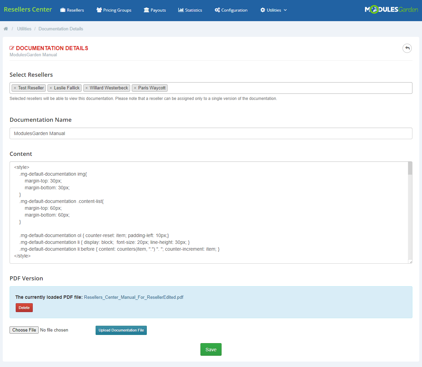Image resolution: width=422 pixels, height=367 pixels.
Task: Click the Content textarea scrollbar thumb
Action: pyautogui.click(x=410, y=168)
